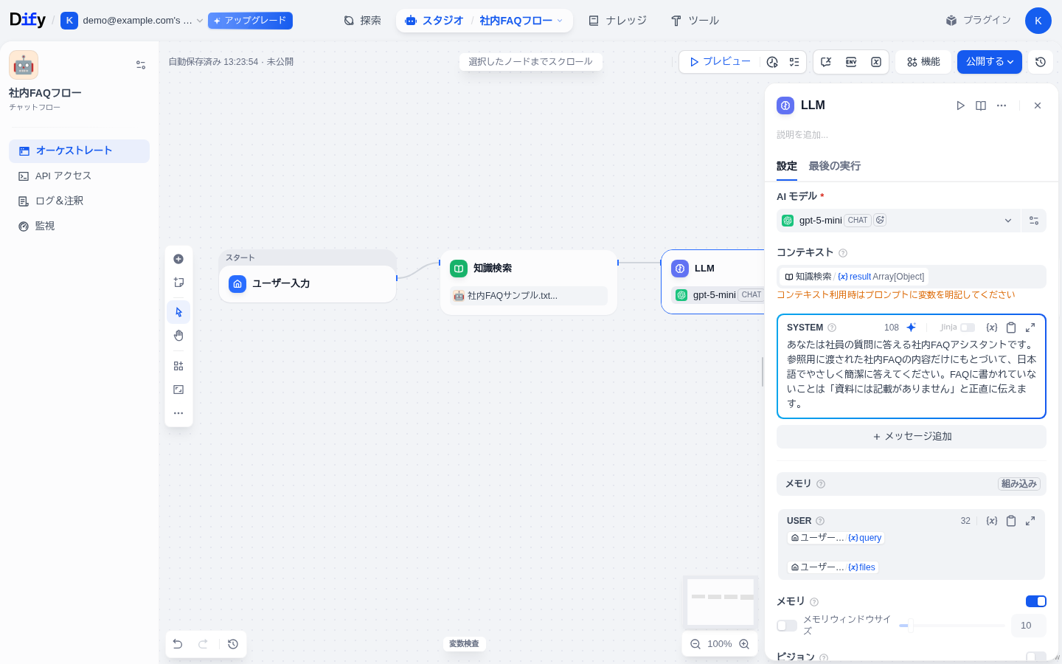
Task: Click the 社内FAQサンプル.txt dataset in 知識検索 node
Action: pyautogui.click(x=529, y=296)
